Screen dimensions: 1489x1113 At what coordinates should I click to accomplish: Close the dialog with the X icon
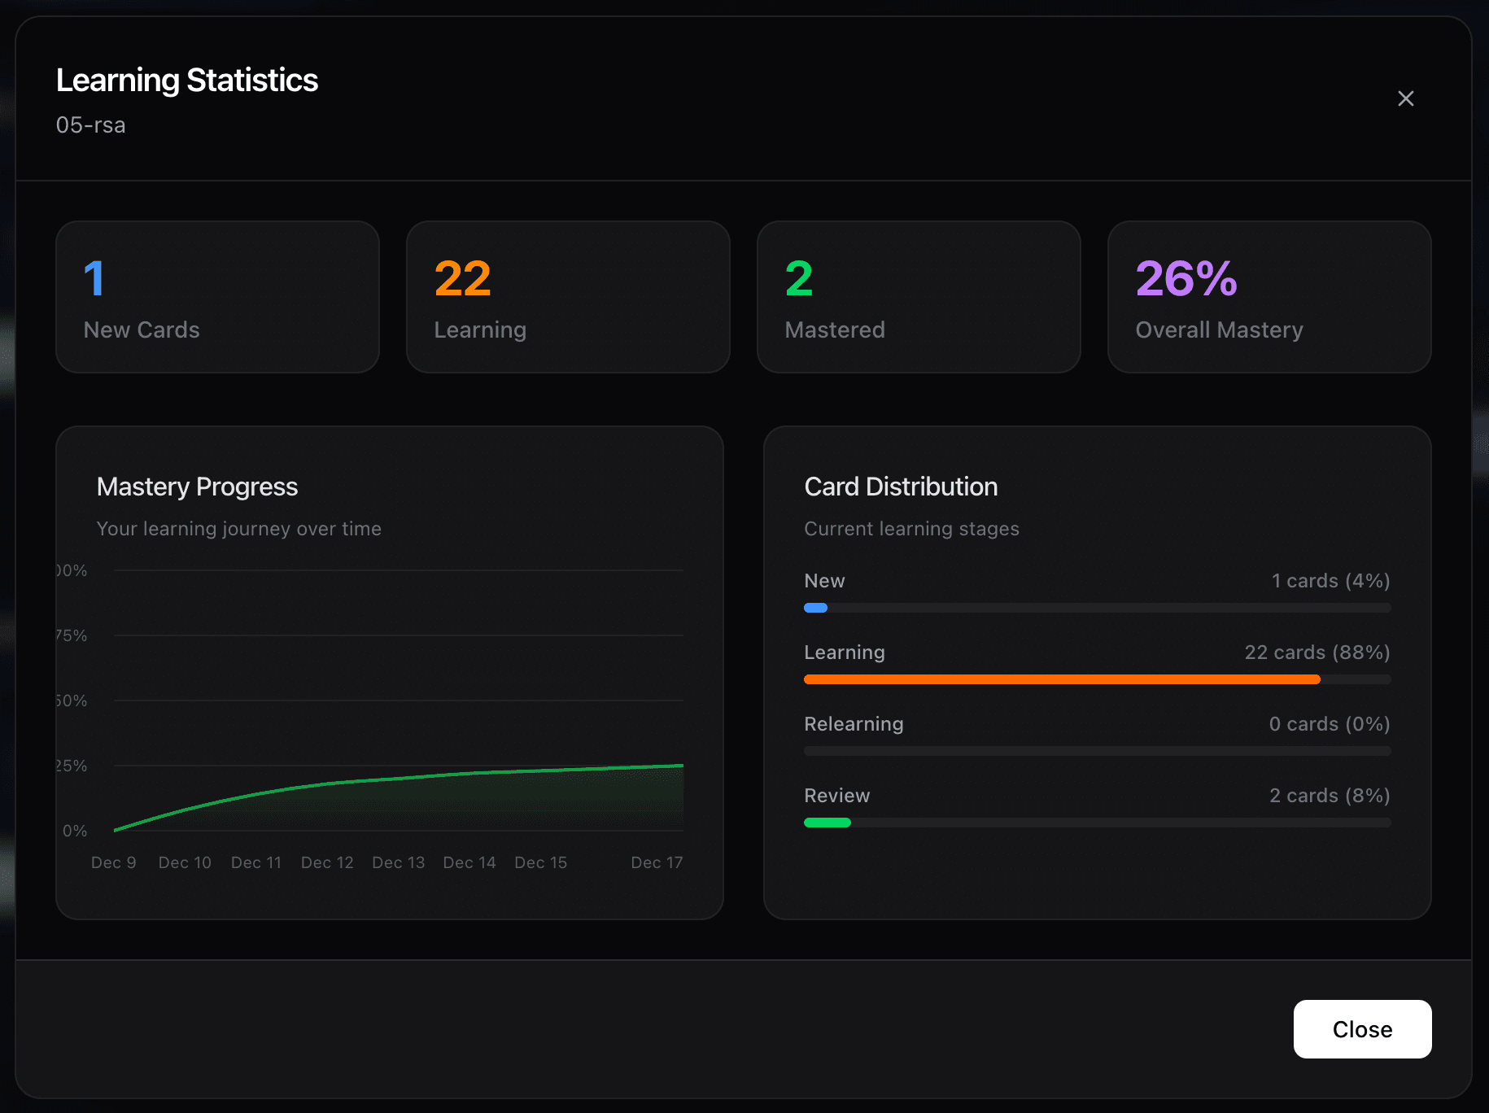coord(1405,98)
